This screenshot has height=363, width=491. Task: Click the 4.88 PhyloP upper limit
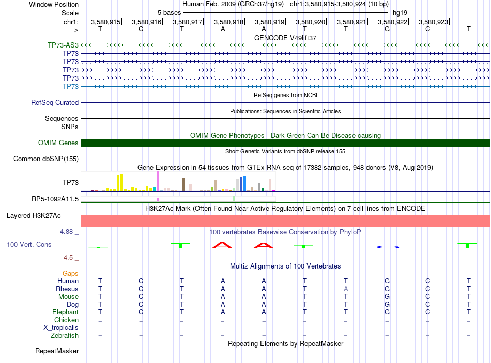click(66, 232)
